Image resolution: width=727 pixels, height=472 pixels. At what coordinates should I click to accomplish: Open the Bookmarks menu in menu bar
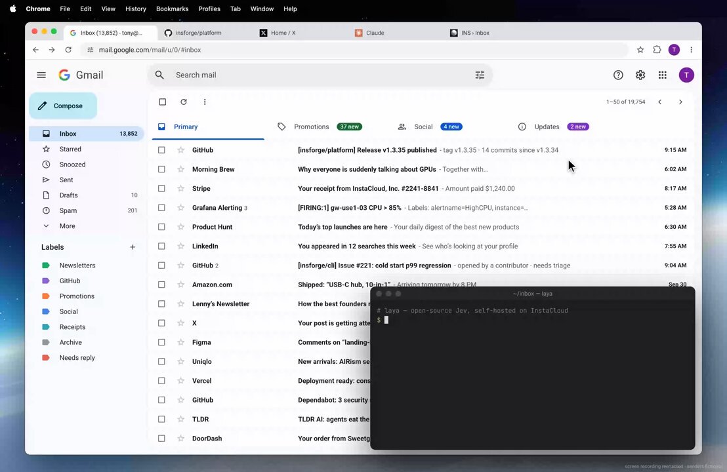point(172,9)
